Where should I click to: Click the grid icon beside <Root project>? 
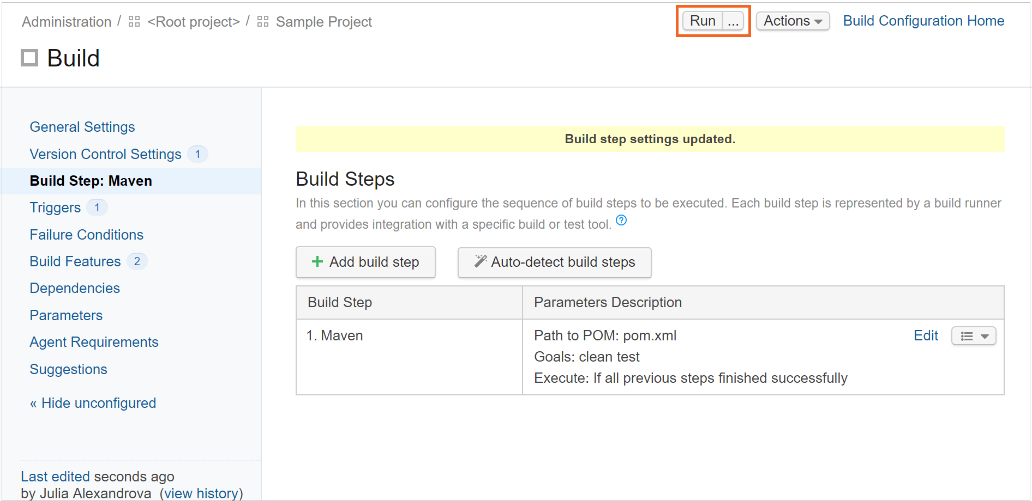click(133, 21)
